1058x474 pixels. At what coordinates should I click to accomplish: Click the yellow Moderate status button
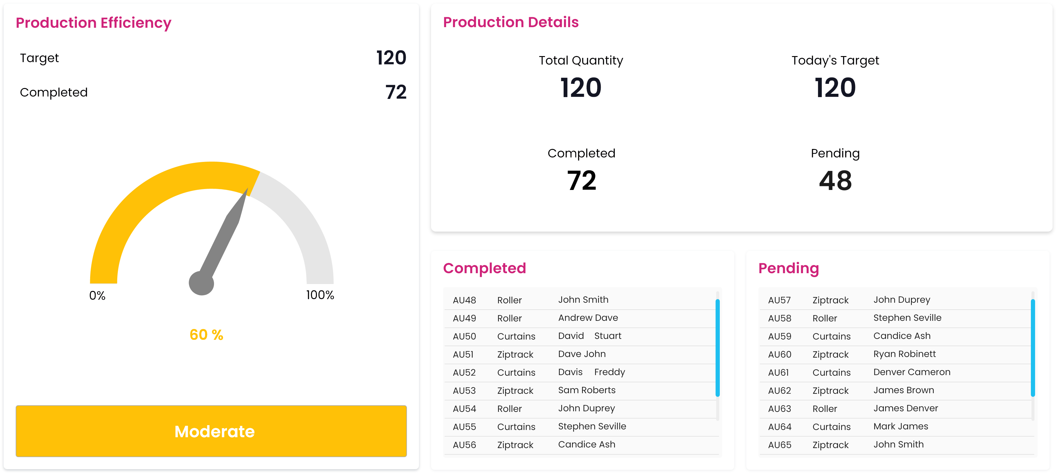click(211, 431)
